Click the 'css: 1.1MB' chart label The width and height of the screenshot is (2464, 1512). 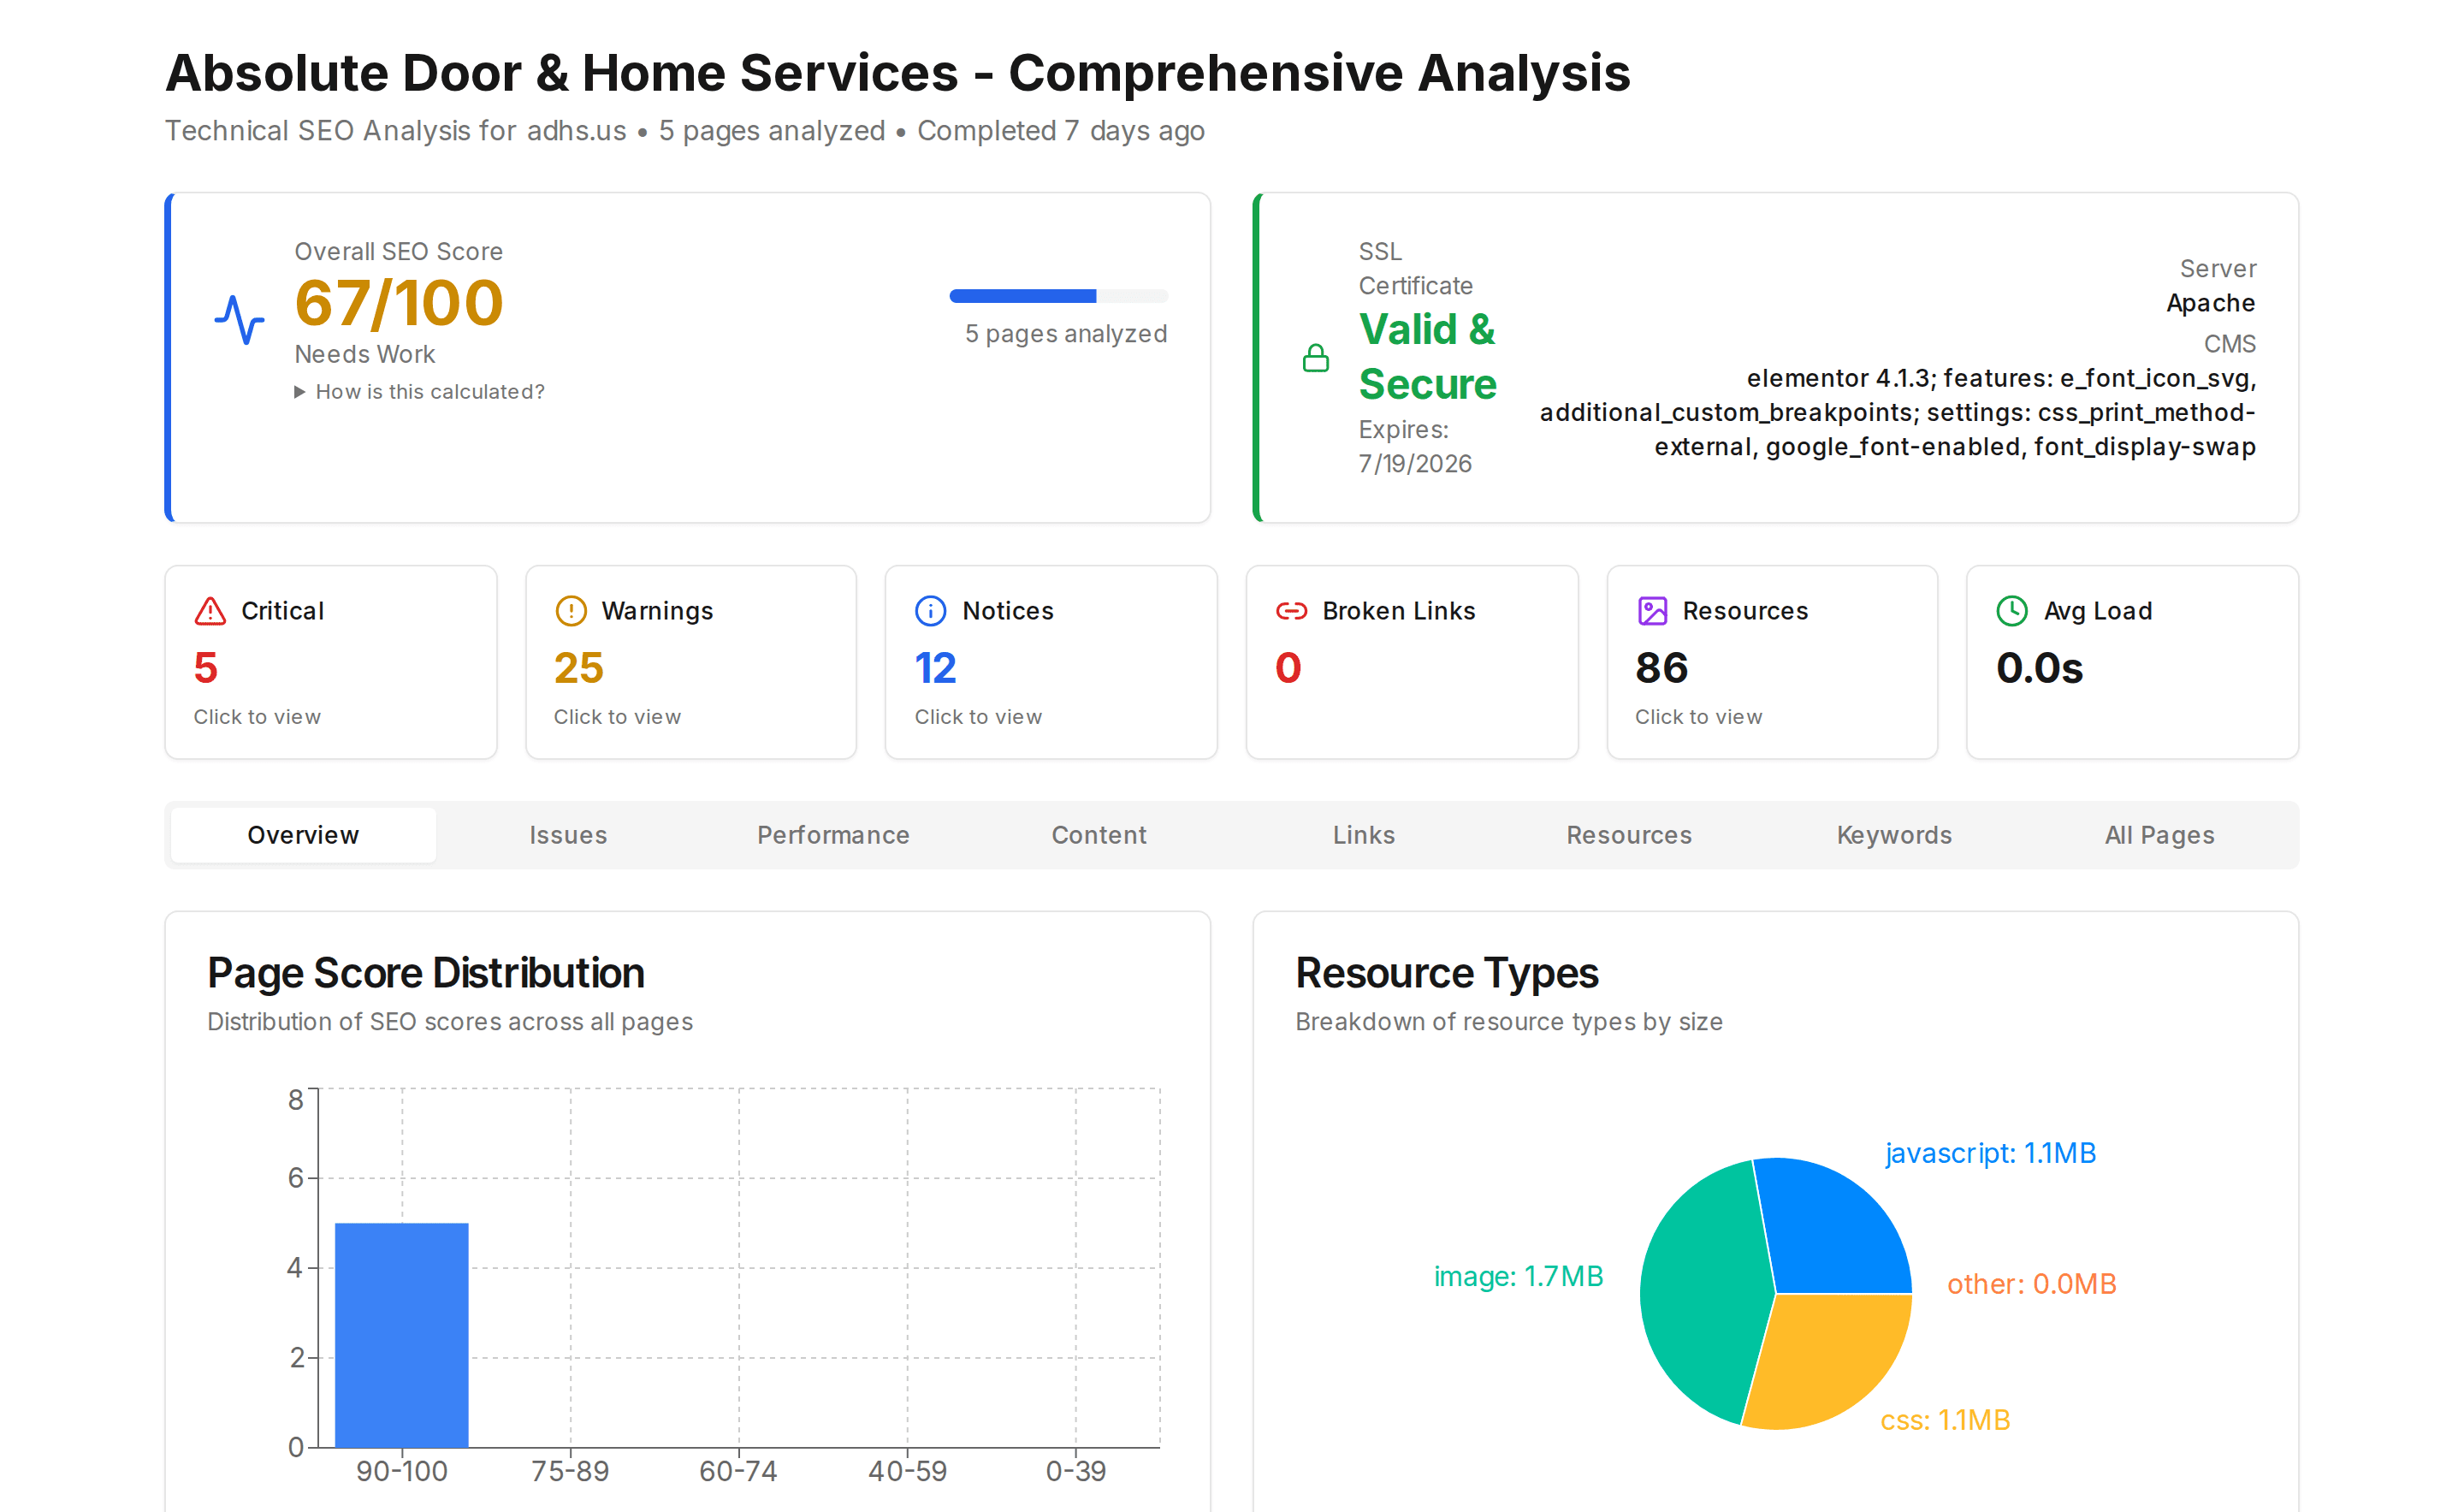[1944, 1420]
